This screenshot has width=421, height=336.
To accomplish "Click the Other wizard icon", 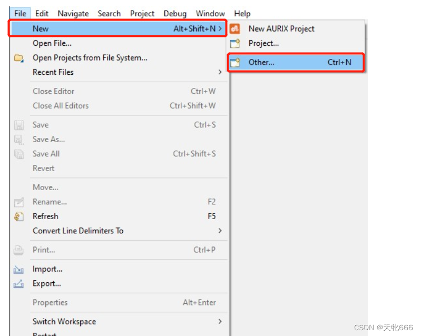I will pyautogui.click(x=235, y=62).
